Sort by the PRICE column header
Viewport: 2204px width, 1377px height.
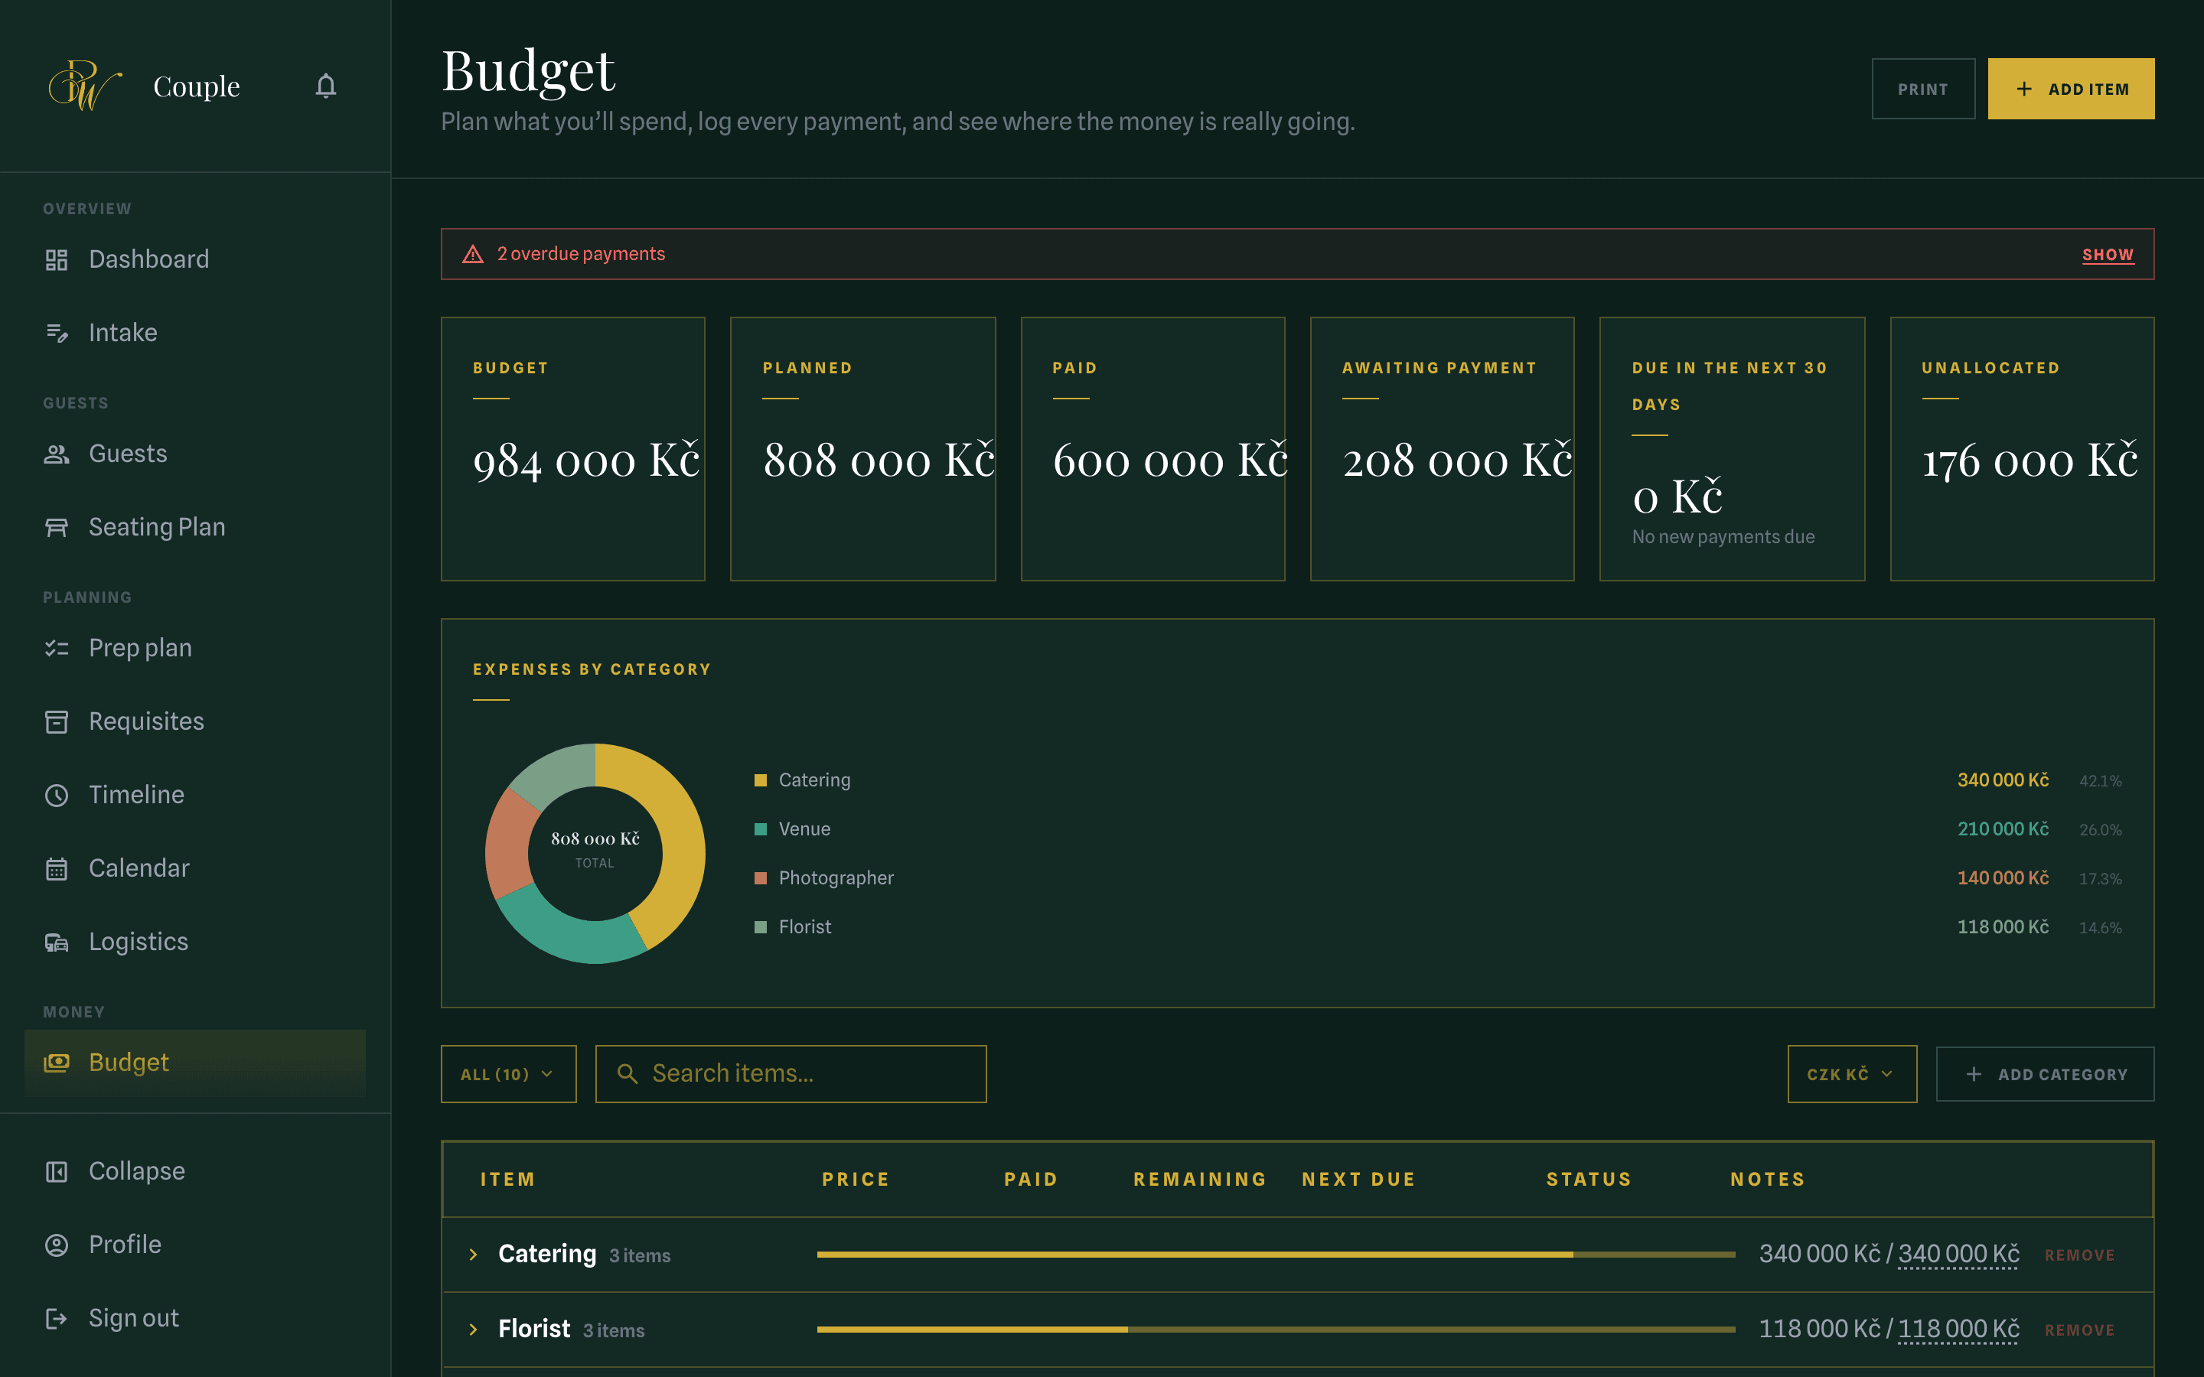click(855, 1178)
